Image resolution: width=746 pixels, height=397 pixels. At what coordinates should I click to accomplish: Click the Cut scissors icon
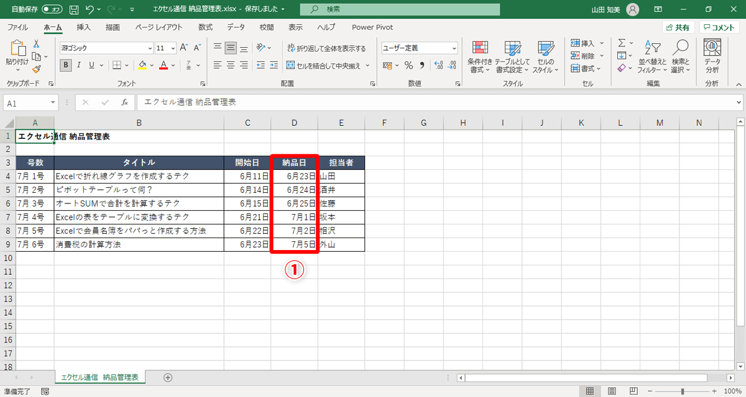pyautogui.click(x=36, y=44)
